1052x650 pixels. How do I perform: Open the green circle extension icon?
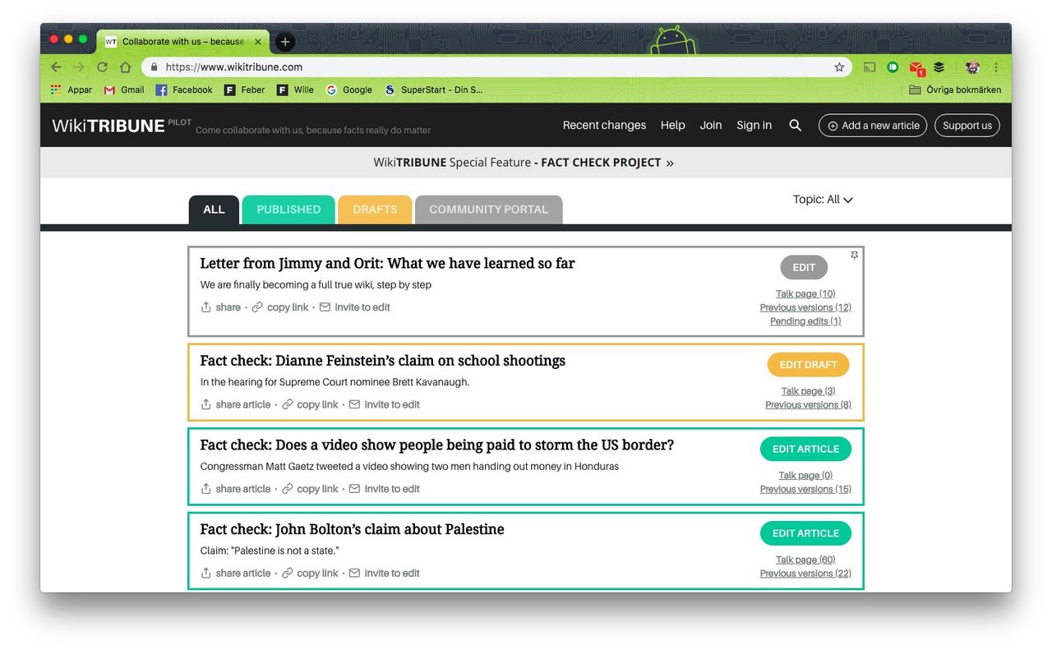[893, 67]
